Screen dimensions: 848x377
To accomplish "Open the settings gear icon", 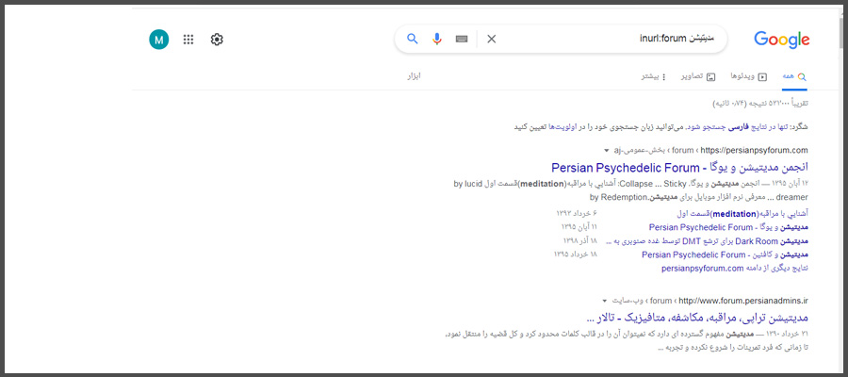I will point(217,40).
